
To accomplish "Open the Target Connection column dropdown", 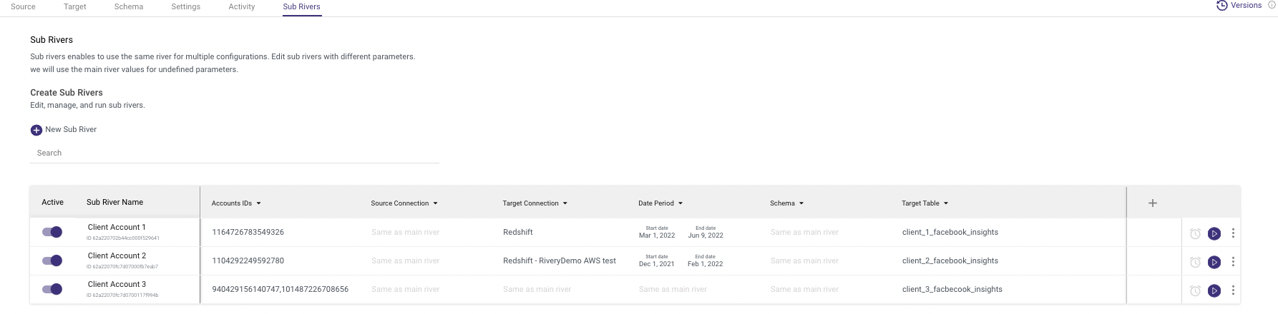I will pos(565,203).
